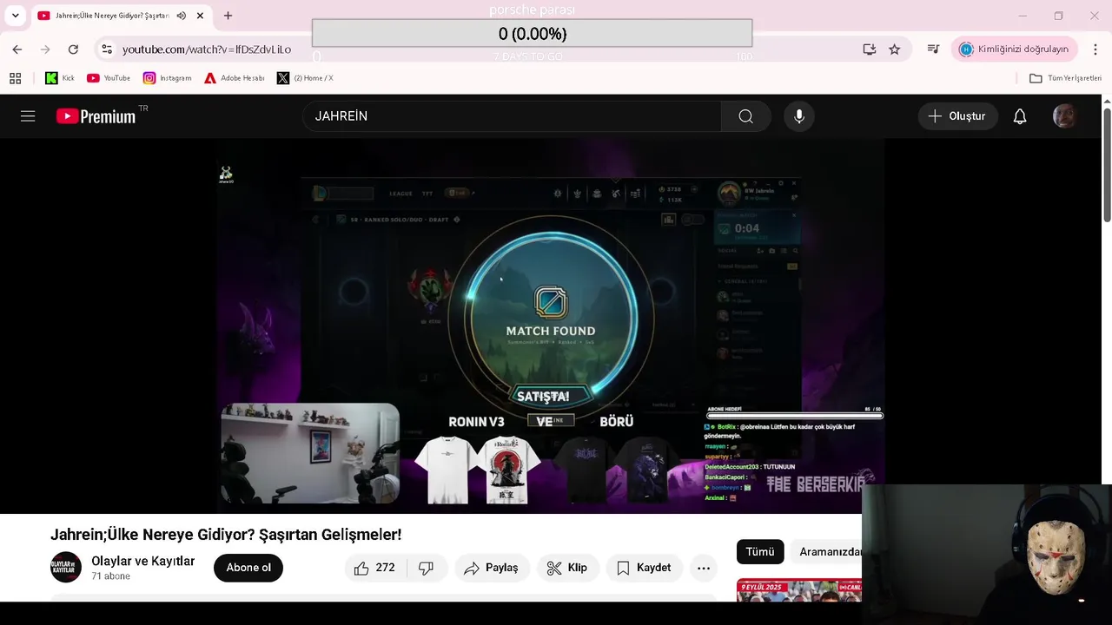Click Kimliğinizi doğrulayın profile button
Image resolution: width=1112 pixels, height=625 pixels.
(1015, 49)
